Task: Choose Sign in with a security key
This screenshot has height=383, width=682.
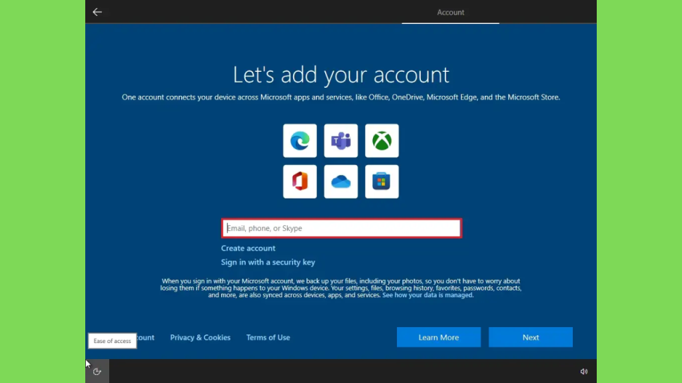Action: tap(268, 262)
